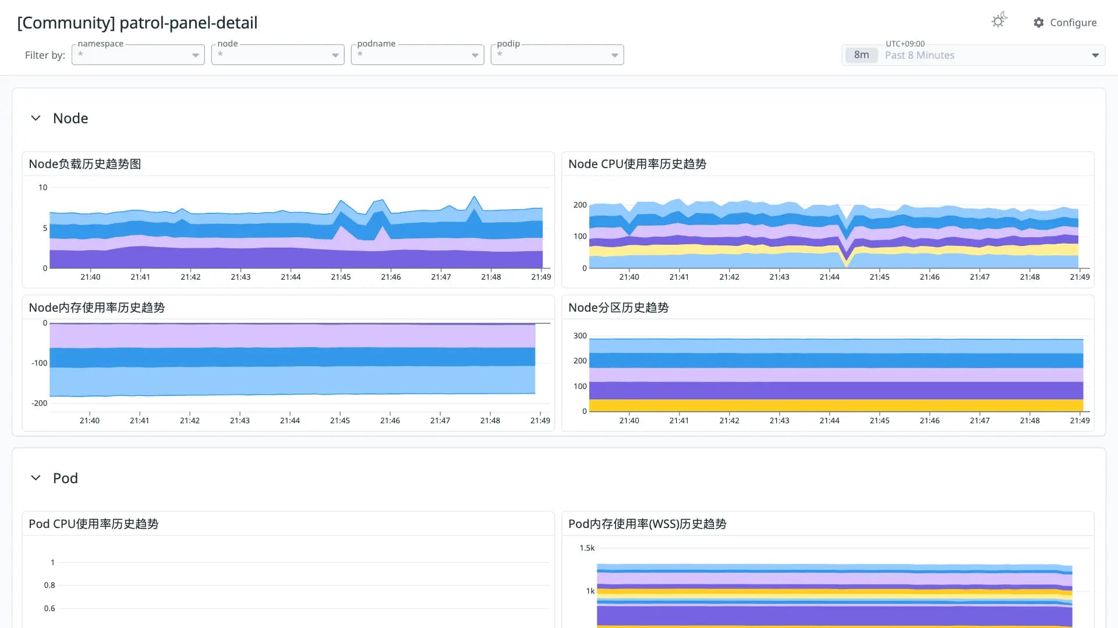Click the yellow band in Node分区 chart
1118x628 pixels.
(x=836, y=405)
